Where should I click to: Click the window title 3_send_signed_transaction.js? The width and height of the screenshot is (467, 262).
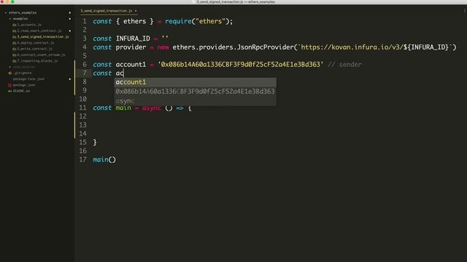[220, 2]
